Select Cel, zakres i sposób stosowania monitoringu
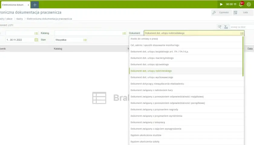The height and width of the screenshot is (145, 254). [186, 45]
